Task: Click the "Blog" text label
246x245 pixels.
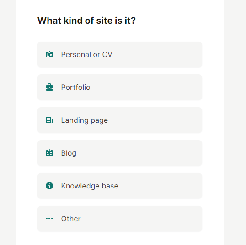Action: pos(69,153)
